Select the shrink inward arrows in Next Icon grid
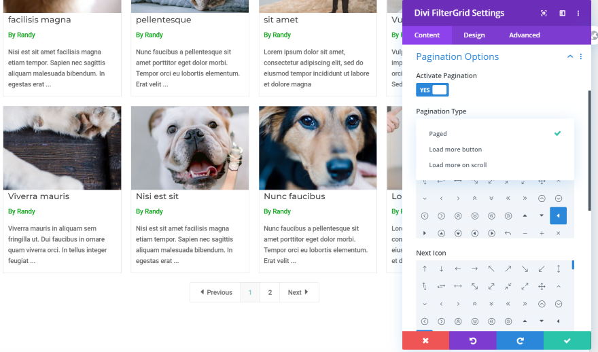 (x=508, y=286)
